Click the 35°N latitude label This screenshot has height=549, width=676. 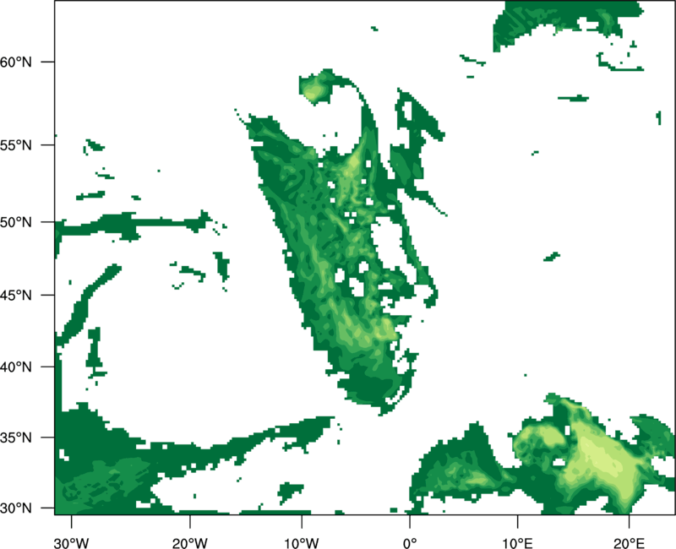16,438
